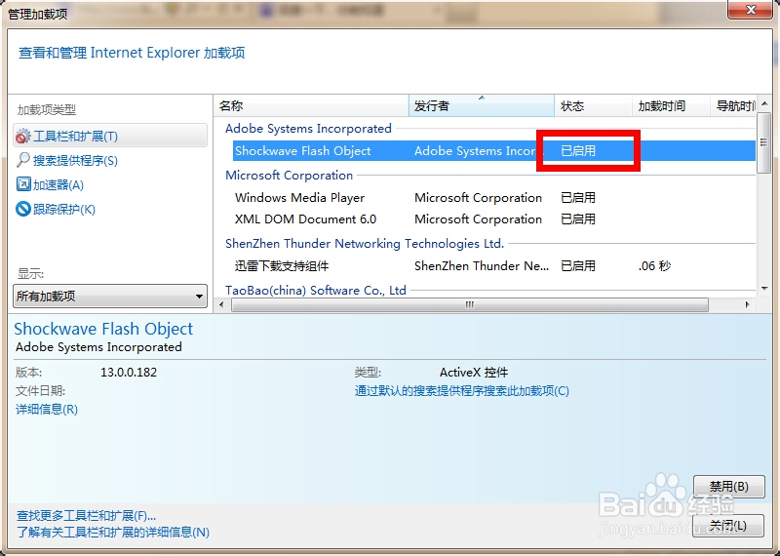780x556 pixels.
Task: Click the list's vertical scrollbar thumb
Action: [x=764, y=142]
